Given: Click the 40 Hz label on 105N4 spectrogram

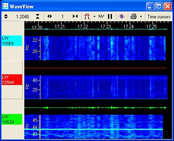Looking at the screenshot, I should pyautogui.click(x=35, y=80).
